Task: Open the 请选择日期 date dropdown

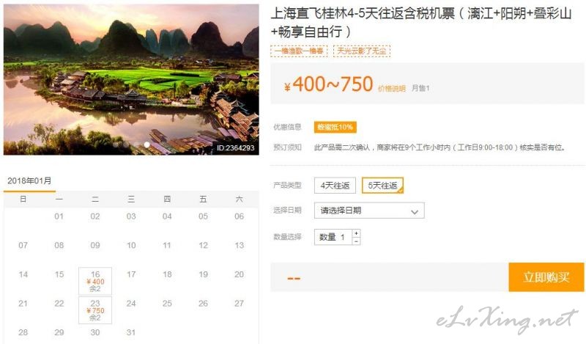Action: click(x=369, y=211)
